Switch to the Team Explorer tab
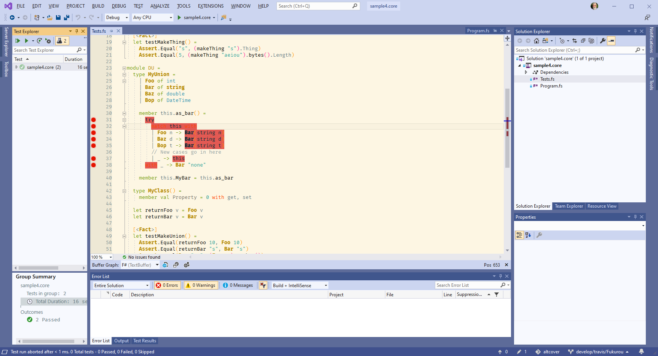The width and height of the screenshot is (658, 356). 569,206
